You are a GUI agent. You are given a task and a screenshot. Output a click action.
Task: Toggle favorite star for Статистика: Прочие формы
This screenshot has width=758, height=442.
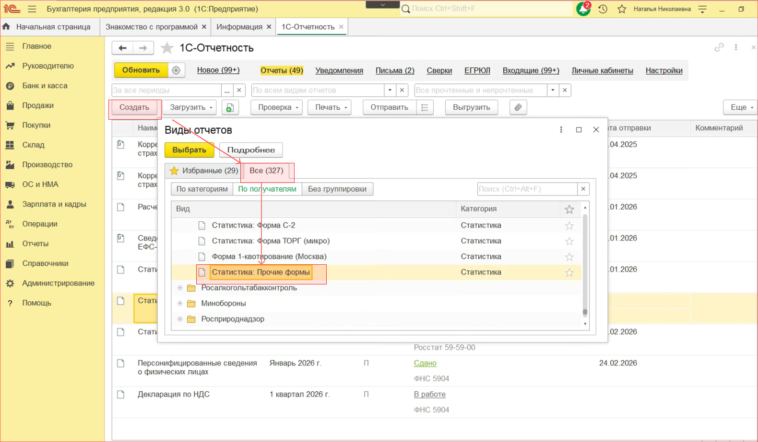569,272
